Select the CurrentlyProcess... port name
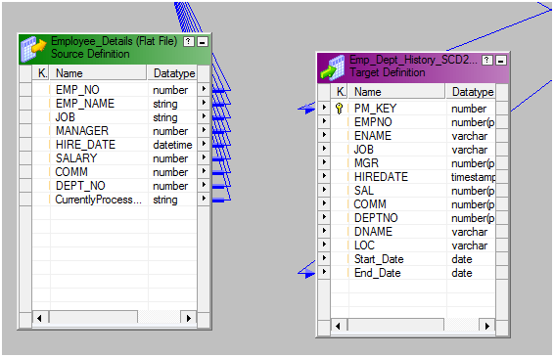Viewport: 554px width, 357px height. [98, 200]
